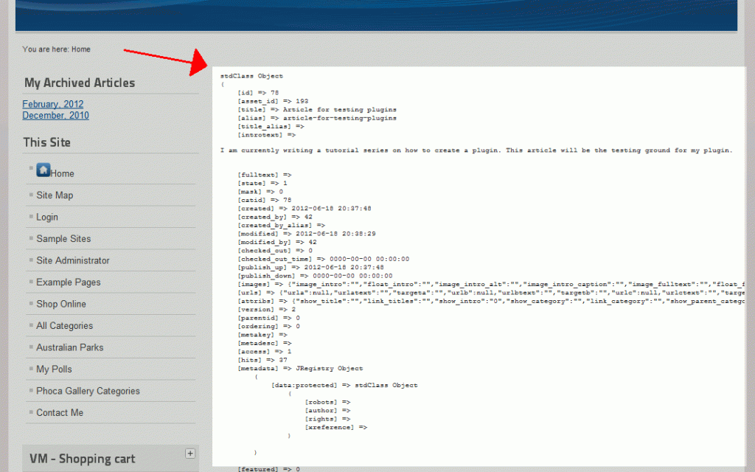Open the December, 2010 archive link
This screenshot has height=472, width=755.
(55, 116)
